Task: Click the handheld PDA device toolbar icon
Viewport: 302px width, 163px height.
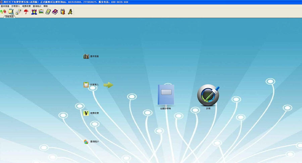Action: pyautogui.click(x=48, y=12)
